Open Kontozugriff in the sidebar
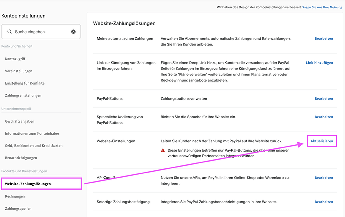Screen dimensions: 345x217 [15, 59]
